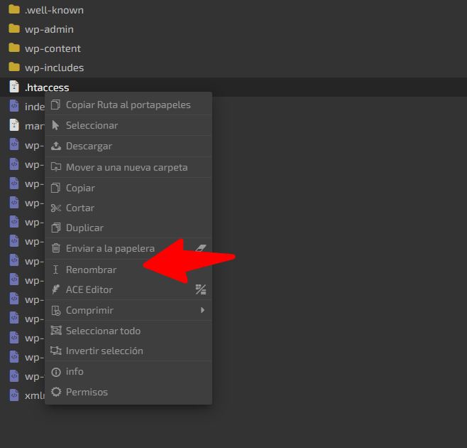The image size is (467, 448).
Task: Click the select-all icon beside Seleccionar todo
Action: pyautogui.click(x=55, y=331)
